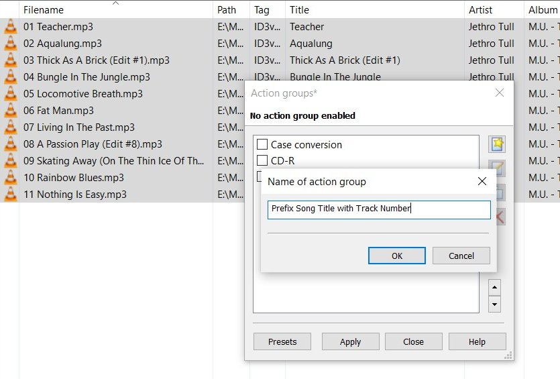
Task: Sort by the Filename column header
Action: pos(44,10)
